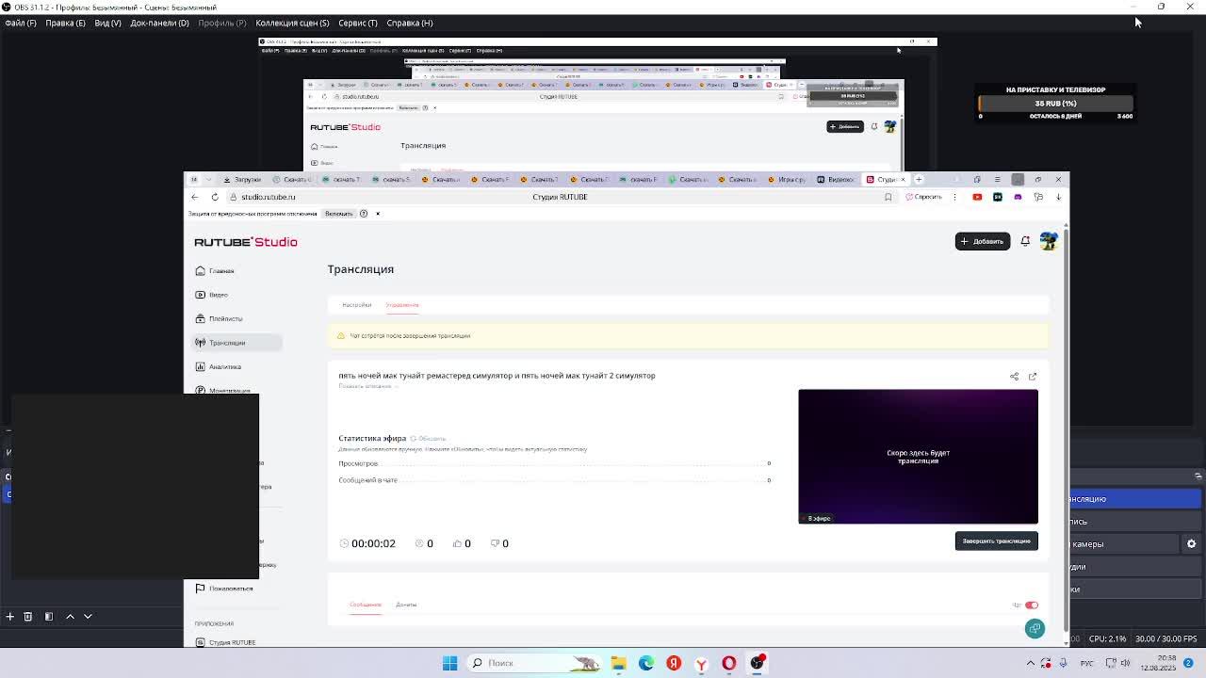1206x678 pixels.
Task: Open the red YouTube extension icon
Action: [977, 197]
